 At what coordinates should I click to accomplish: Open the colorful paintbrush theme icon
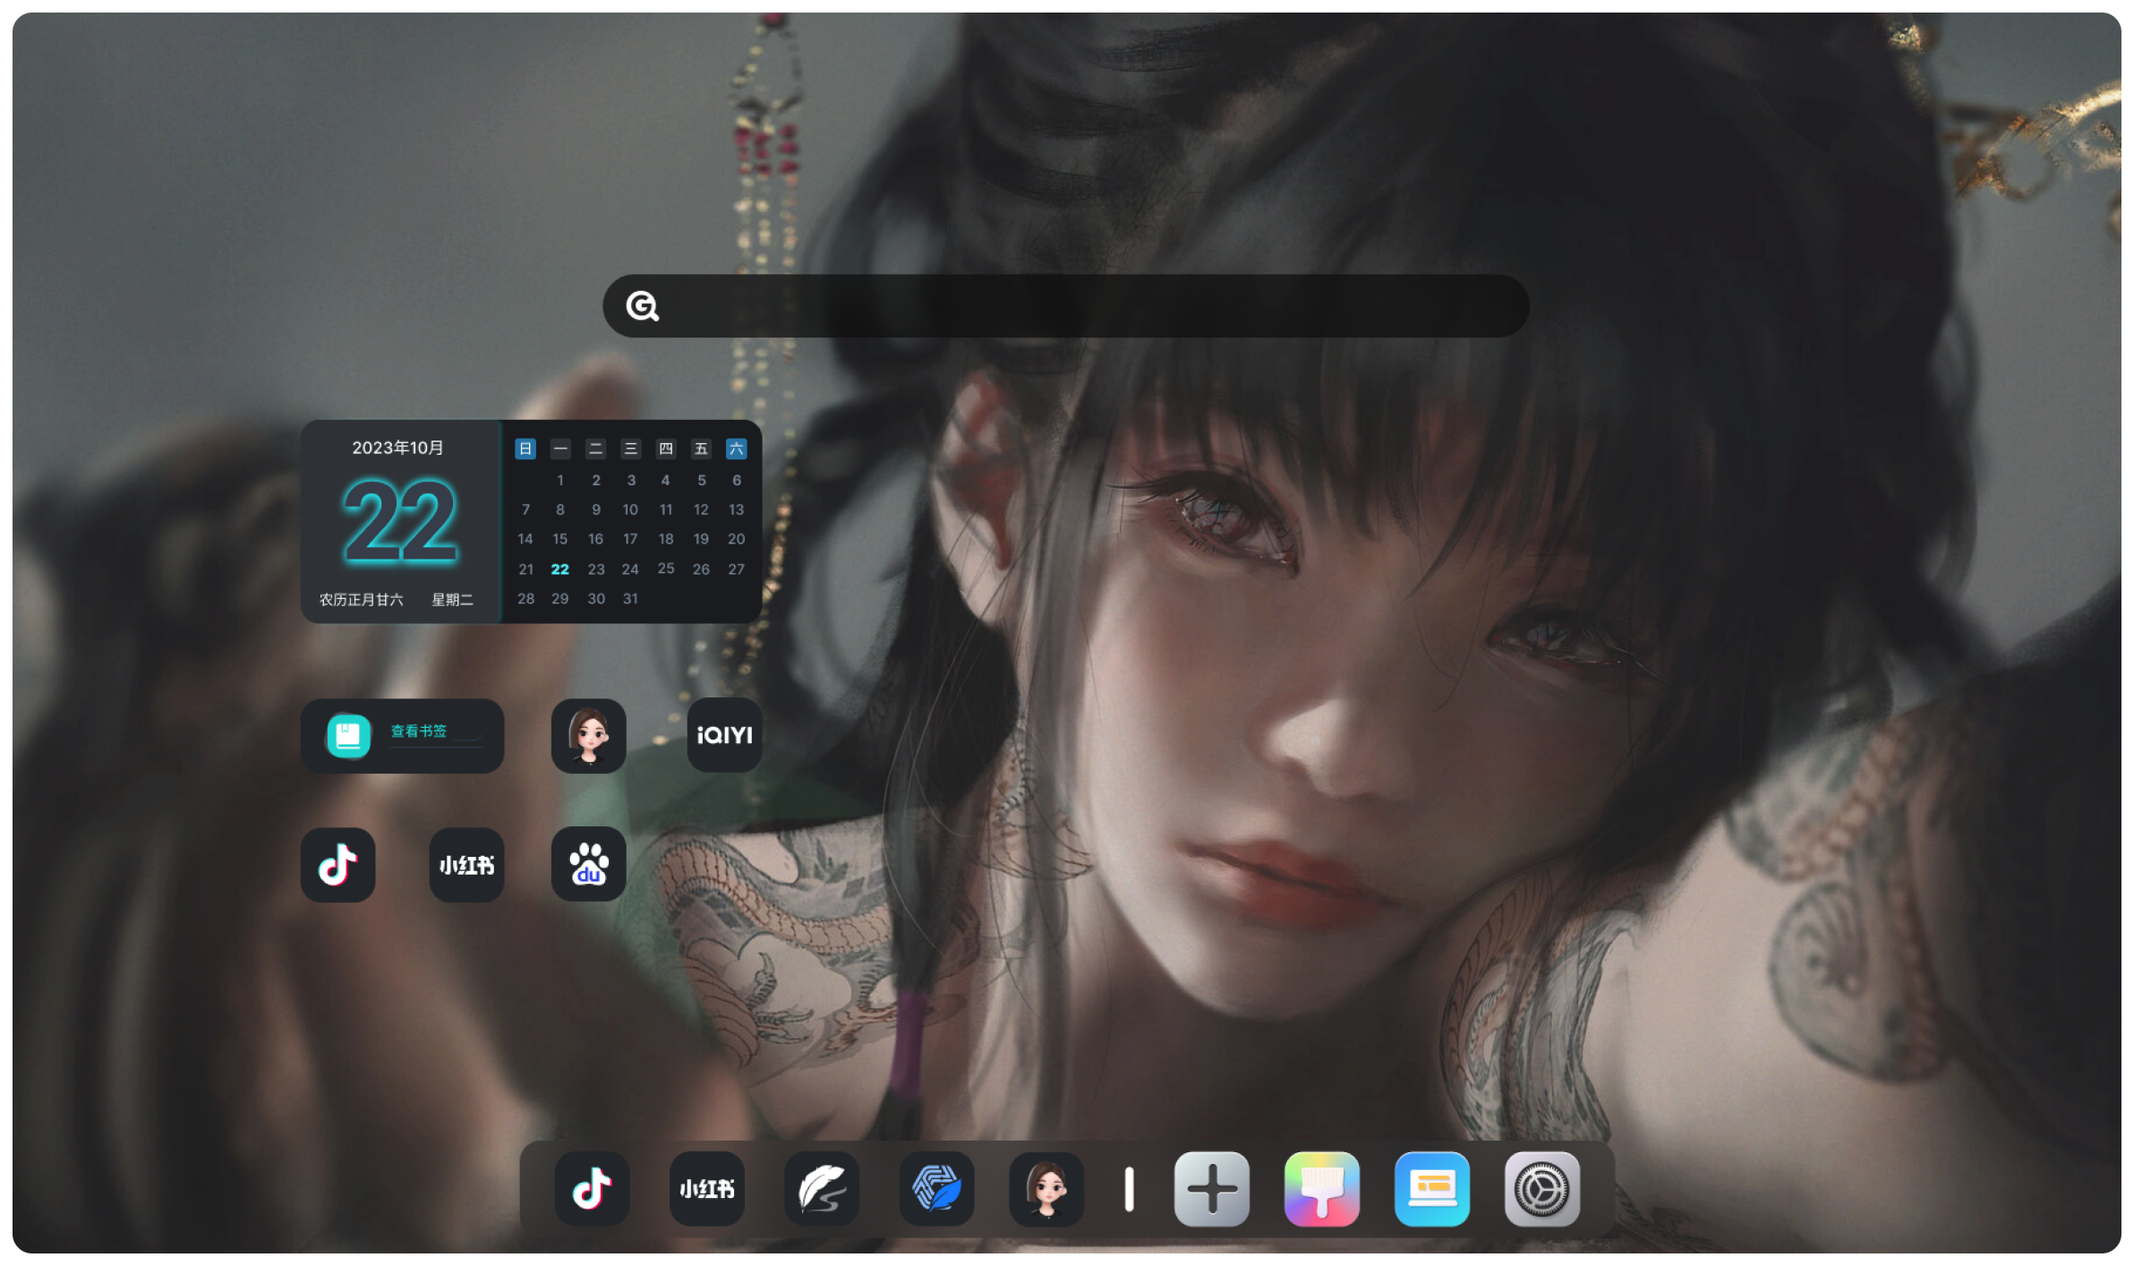pos(1322,1189)
